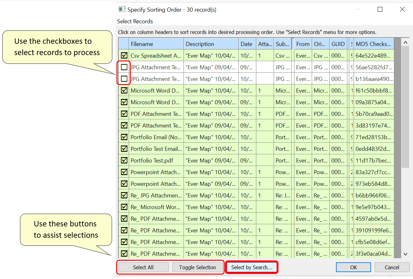Sort records by the From column

302,43
